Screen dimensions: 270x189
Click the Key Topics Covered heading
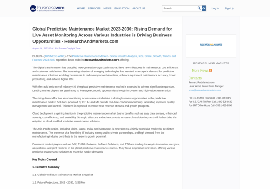[45, 160]
